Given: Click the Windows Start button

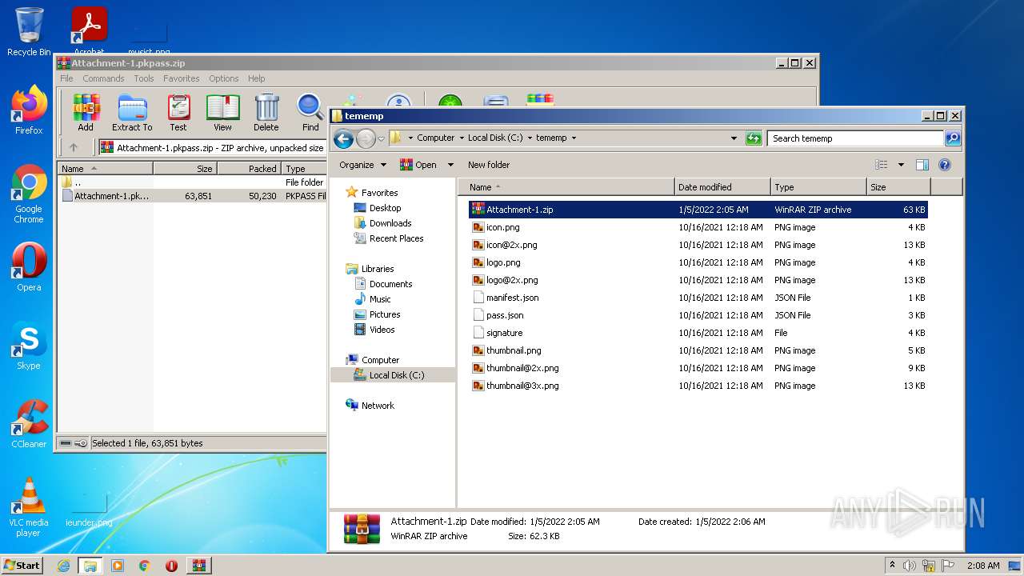Looking at the screenshot, I should (22, 566).
